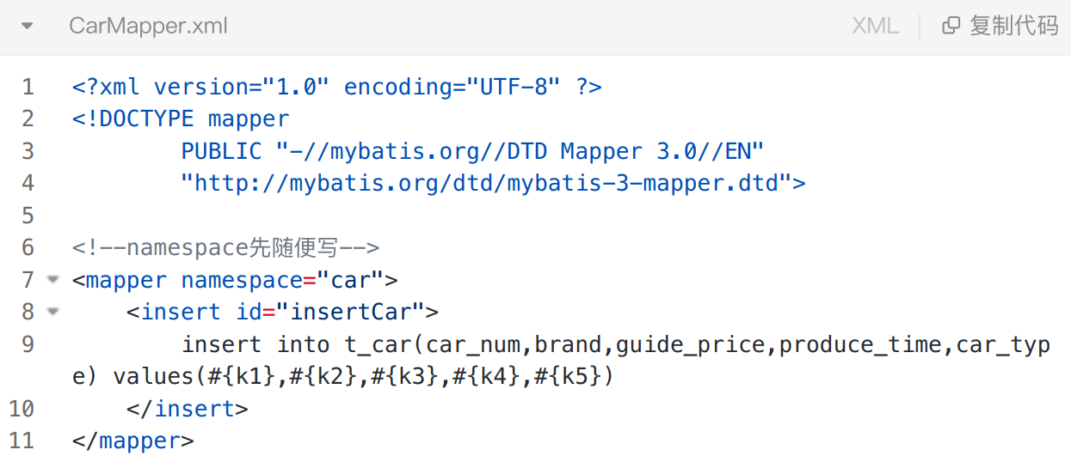Image resolution: width=1071 pixels, height=468 pixels.
Task: Collapse the CarMapper.xml code block
Action: pyautogui.click(x=27, y=26)
